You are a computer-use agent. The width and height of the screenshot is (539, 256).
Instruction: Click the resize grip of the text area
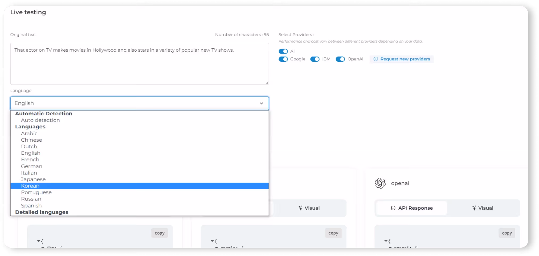tap(267, 83)
